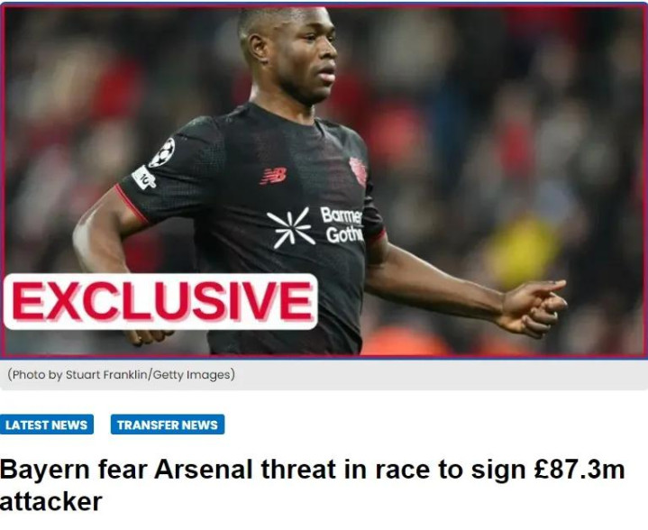Click the red club crest on the shirt
The height and width of the screenshot is (530, 648).
click(x=358, y=170)
